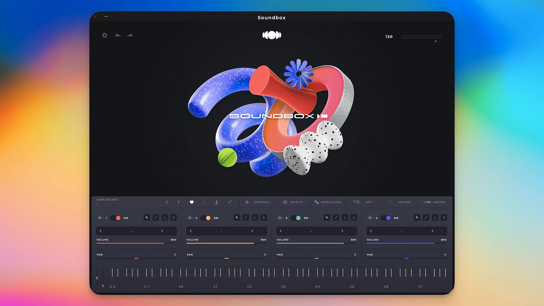
Task: Click the 120 tempo value
Action: [389, 37]
